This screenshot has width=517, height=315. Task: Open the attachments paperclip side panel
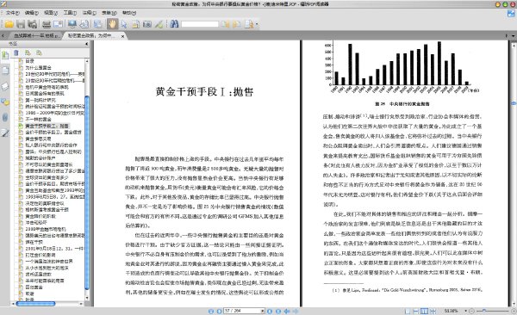tap(5, 117)
